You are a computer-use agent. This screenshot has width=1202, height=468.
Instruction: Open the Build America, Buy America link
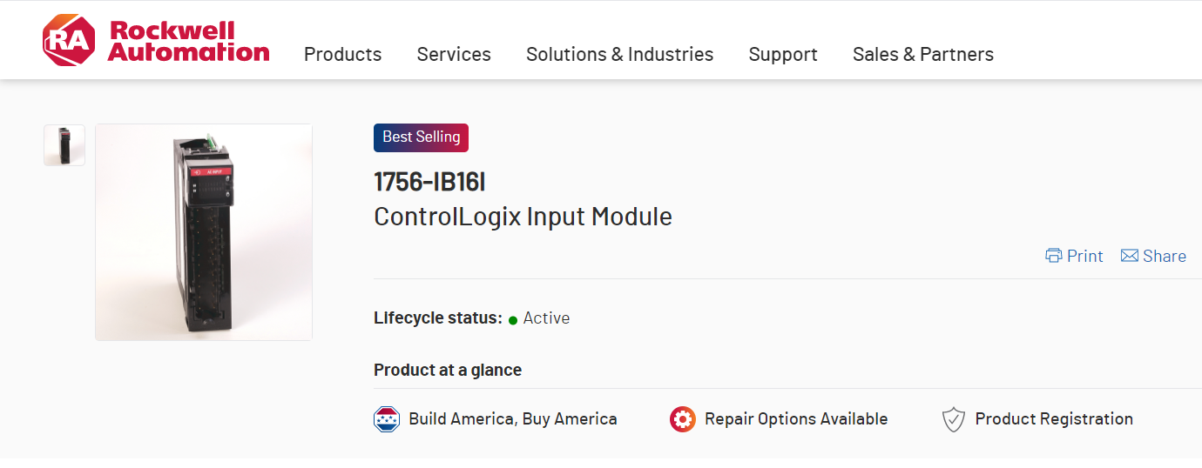[x=513, y=419]
